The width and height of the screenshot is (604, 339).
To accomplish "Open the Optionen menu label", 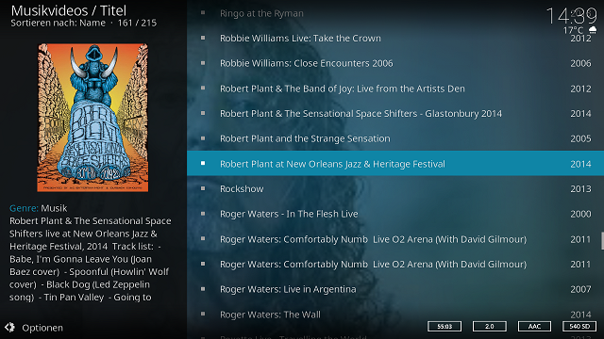I will pos(42,328).
